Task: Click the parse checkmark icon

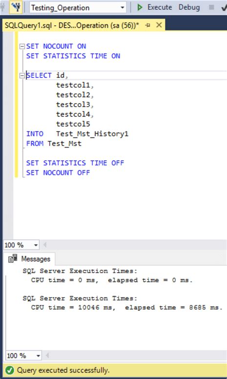Action: click(x=224, y=8)
